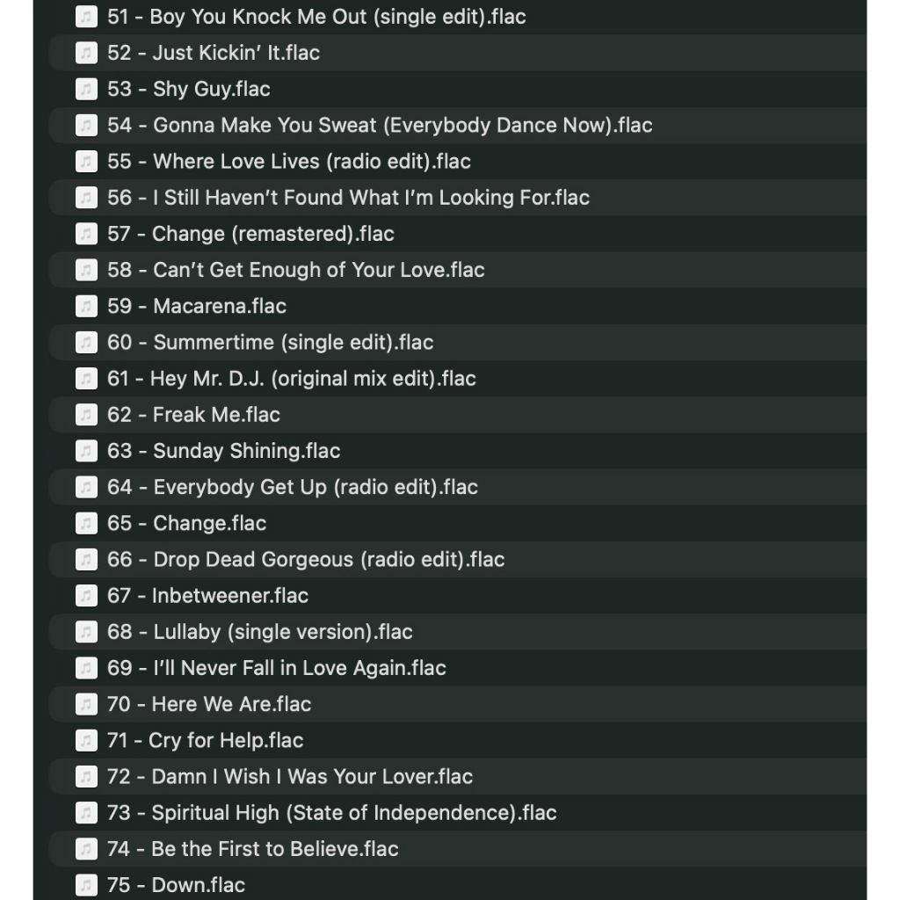Select Drop Dead Gorgeous (radio edit) file

click(457, 559)
